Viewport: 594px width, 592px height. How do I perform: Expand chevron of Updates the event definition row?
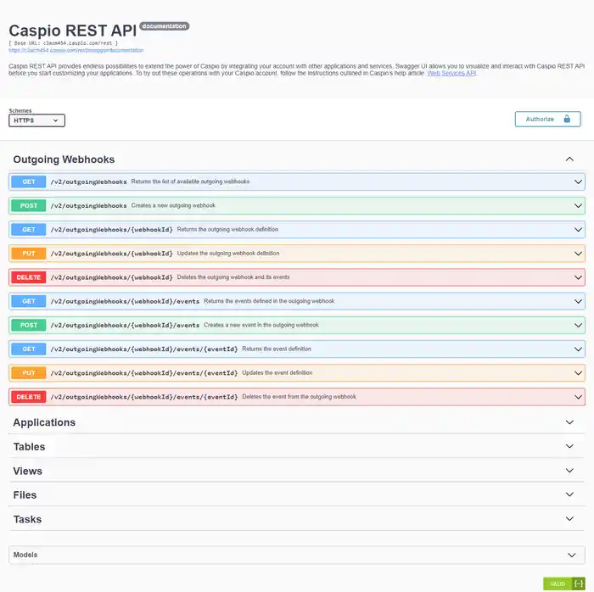[x=578, y=373]
